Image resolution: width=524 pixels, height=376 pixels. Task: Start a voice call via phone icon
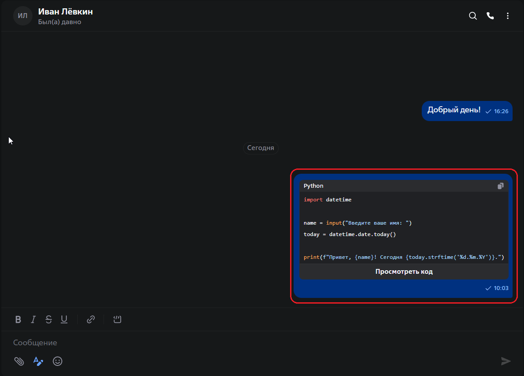click(x=490, y=16)
